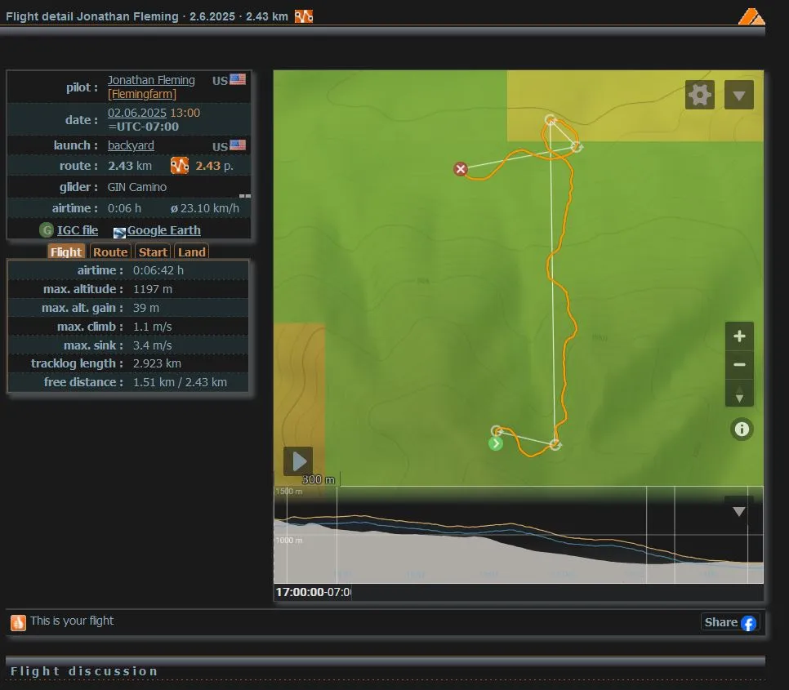Switch to the Start tab
Screen dimensions: 789x690
153,252
